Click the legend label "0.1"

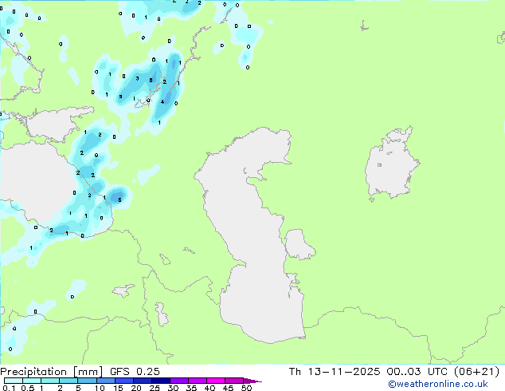tap(10, 388)
